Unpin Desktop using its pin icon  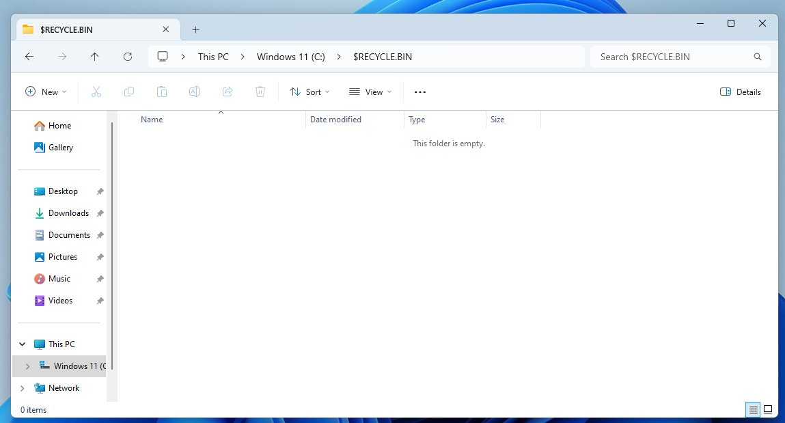point(100,191)
